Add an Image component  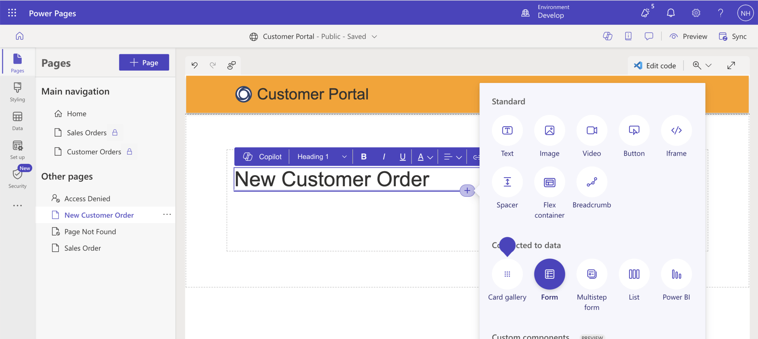click(x=549, y=137)
